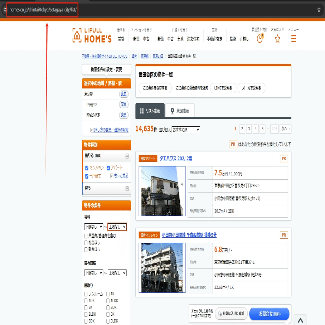Viewport: 325px width, 325px height.
Task: Open recently viewed properties clock icon
Action: pyautogui.click(x=260, y=38)
